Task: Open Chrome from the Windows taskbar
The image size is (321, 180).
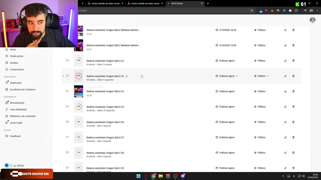Action: point(153,176)
